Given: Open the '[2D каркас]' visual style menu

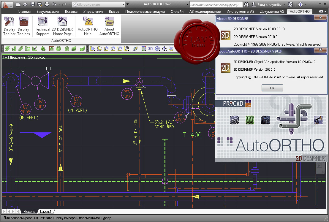Looking at the screenshot, I should click(37, 58).
